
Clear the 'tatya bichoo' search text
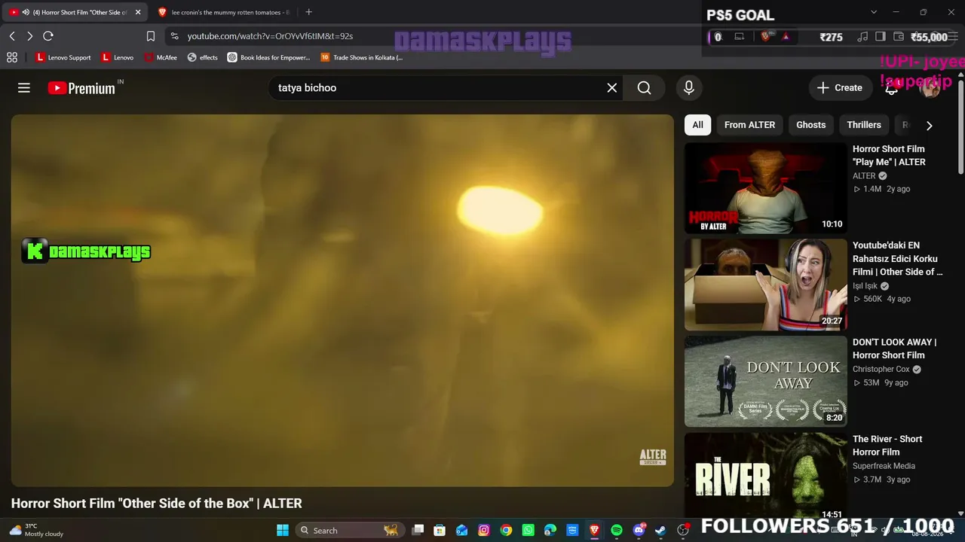[612, 88]
